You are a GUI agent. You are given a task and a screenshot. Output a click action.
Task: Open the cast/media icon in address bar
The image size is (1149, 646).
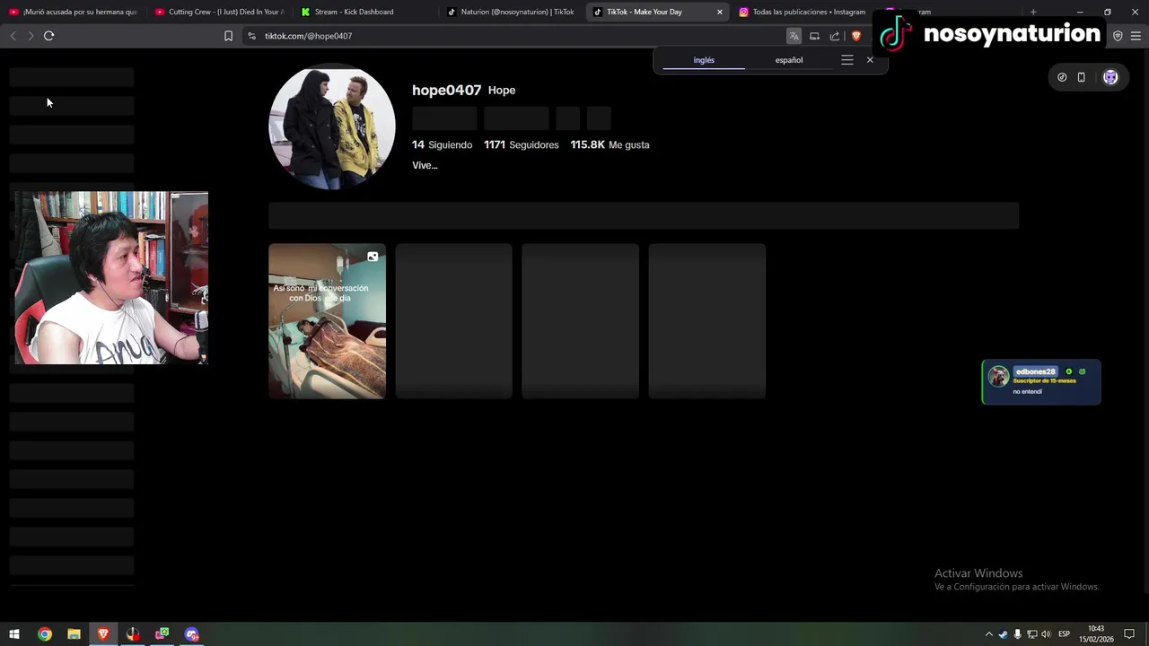point(814,36)
